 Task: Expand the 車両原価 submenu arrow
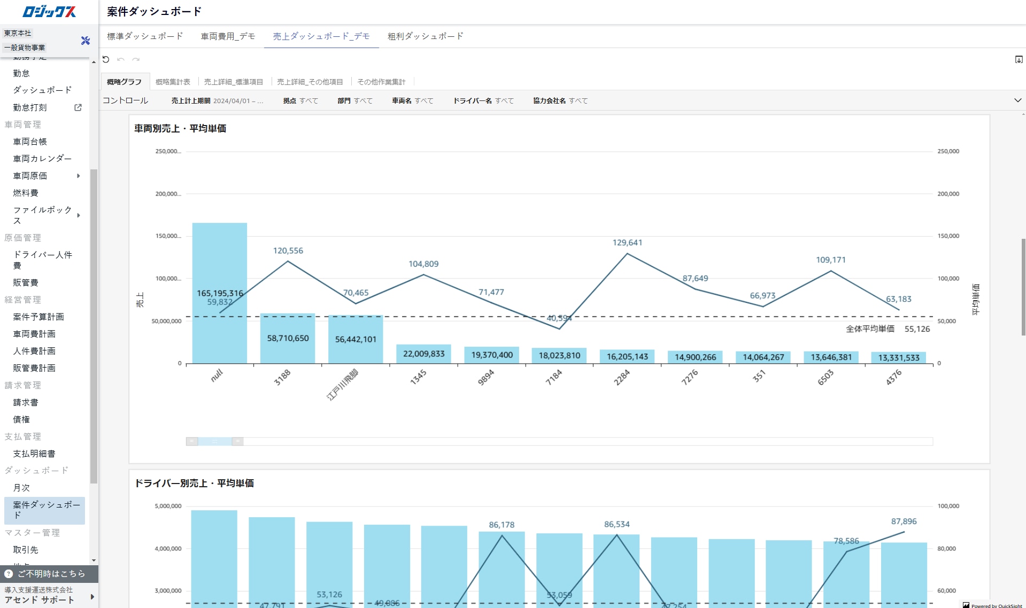tap(79, 176)
